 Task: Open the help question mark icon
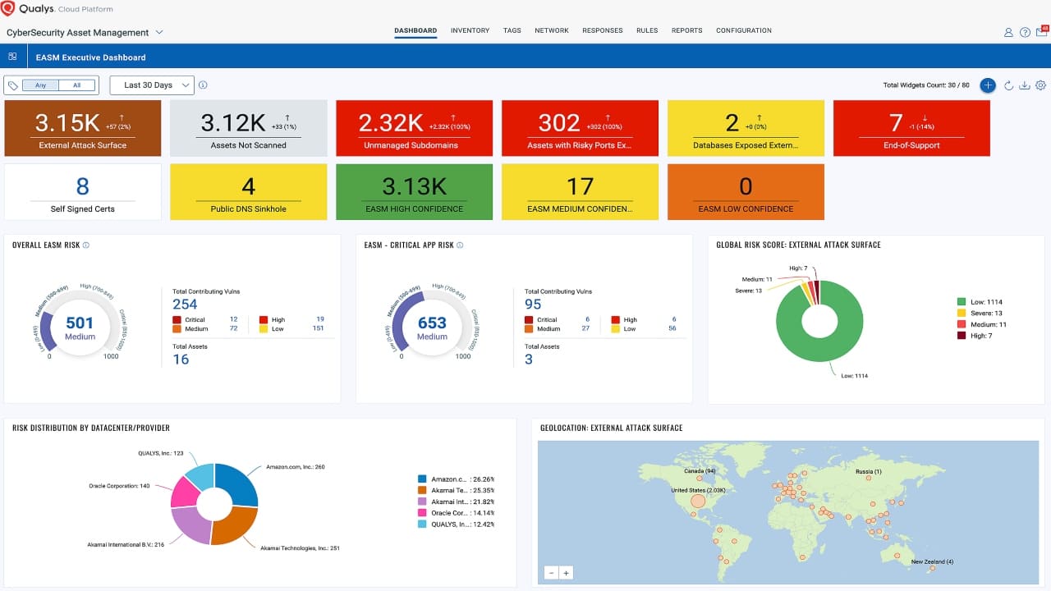(1024, 32)
